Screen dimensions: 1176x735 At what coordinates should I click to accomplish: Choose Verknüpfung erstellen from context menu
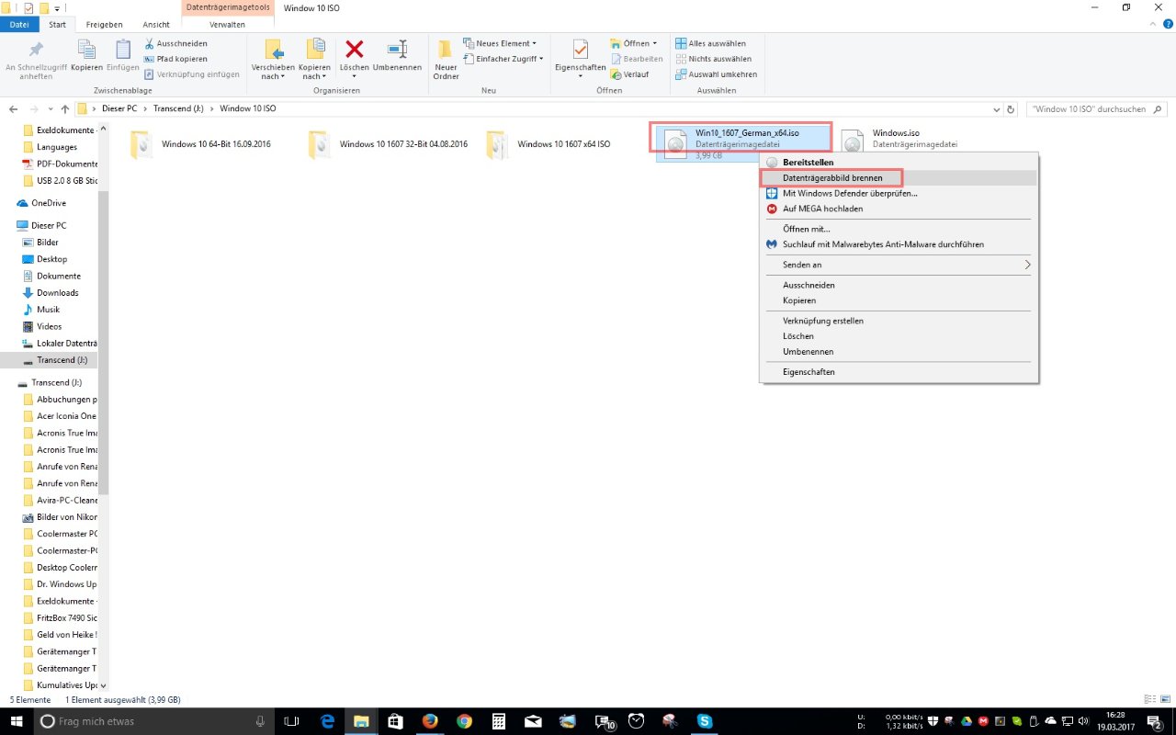pyautogui.click(x=899, y=321)
